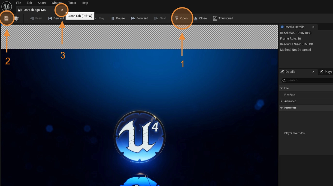Click the File Path property row
Image resolution: width=333 pixels, height=186 pixels.
coord(306,95)
